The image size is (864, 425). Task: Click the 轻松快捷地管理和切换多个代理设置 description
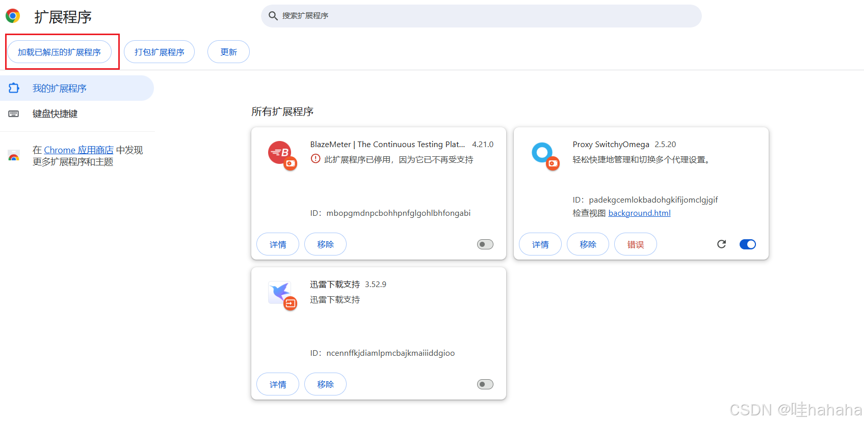642,160
